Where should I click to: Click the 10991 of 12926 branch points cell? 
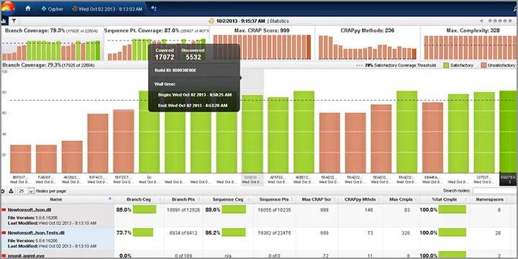tap(183, 210)
